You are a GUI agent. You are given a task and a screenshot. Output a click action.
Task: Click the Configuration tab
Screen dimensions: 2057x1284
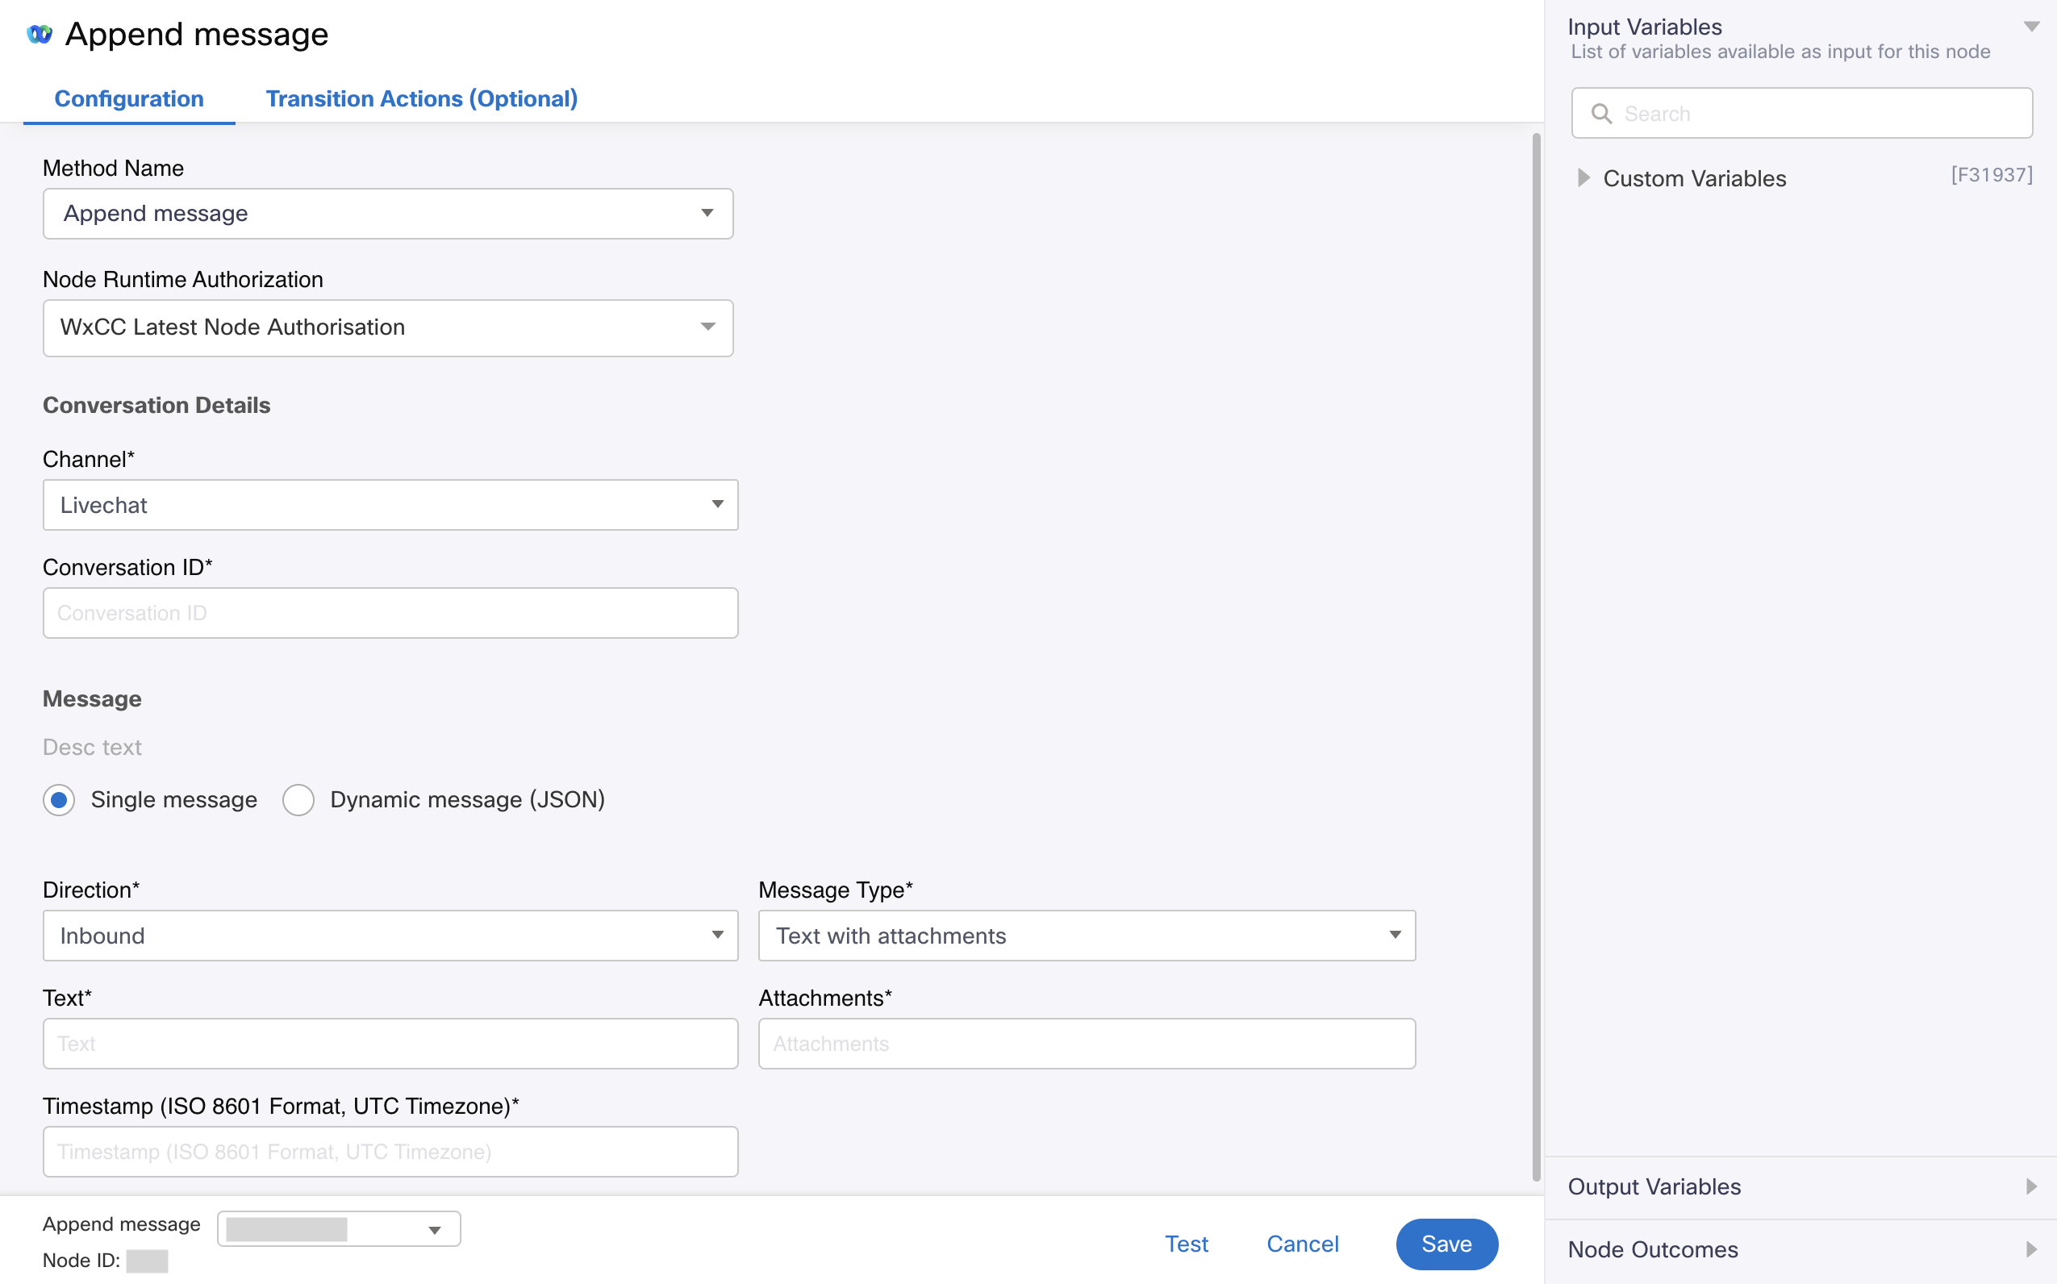click(128, 99)
